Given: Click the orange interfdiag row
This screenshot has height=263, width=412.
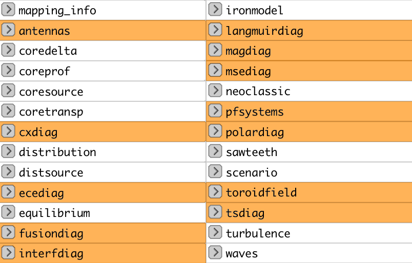Looking at the screenshot, I should click(x=102, y=253).
